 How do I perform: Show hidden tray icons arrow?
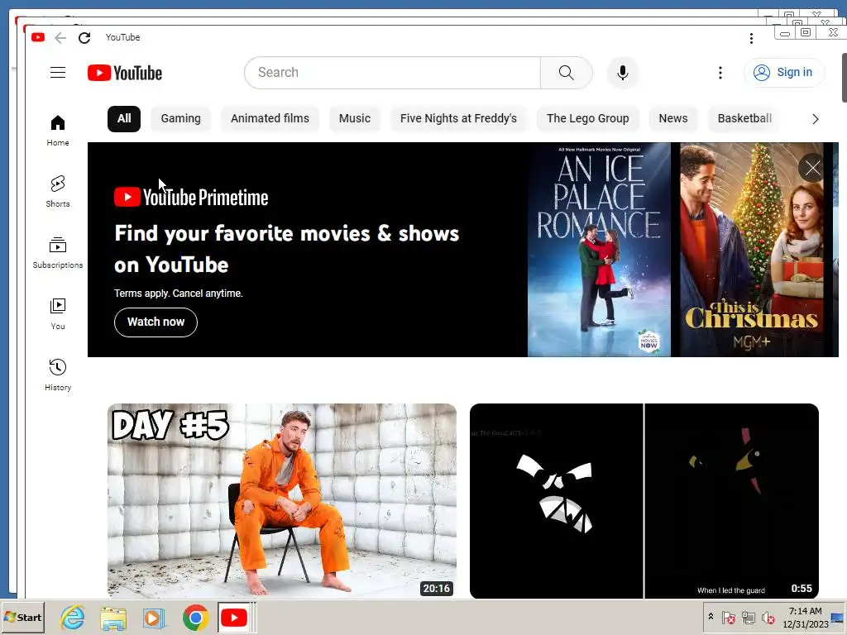click(711, 617)
